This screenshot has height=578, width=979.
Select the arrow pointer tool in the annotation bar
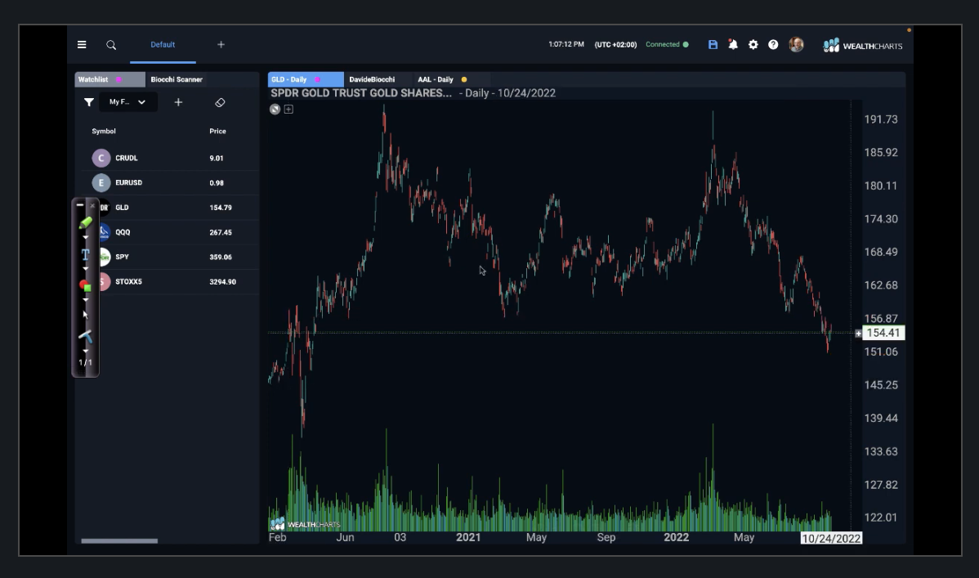pyautogui.click(x=86, y=314)
